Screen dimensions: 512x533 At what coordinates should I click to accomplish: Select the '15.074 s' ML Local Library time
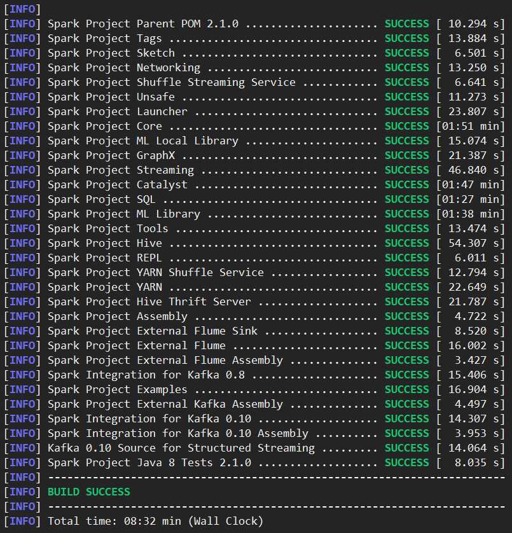(474, 141)
